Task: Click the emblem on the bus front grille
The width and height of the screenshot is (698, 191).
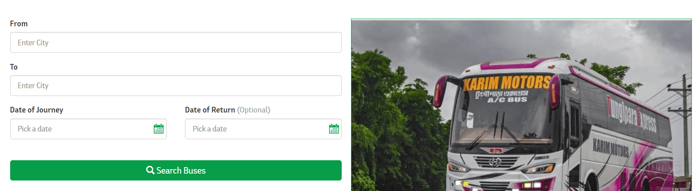Action: click(x=495, y=162)
